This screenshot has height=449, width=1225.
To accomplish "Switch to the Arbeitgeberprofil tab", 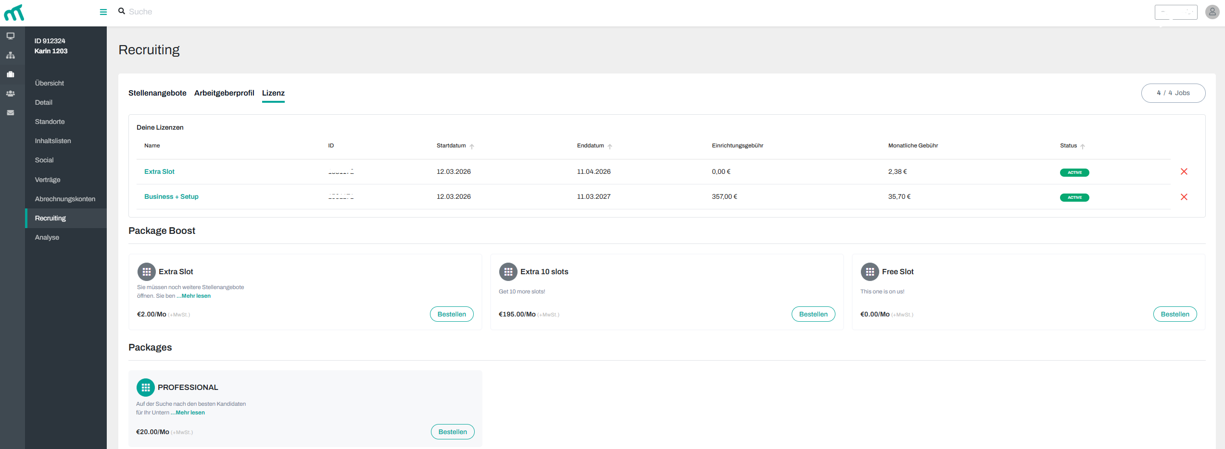I will pos(224,93).
